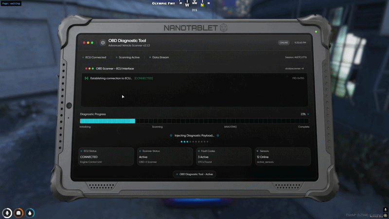Image resolution: width=389 pixels, height=219 pixels.
Task: Select the Data Stream status tab
Action: tap(159, 57)
